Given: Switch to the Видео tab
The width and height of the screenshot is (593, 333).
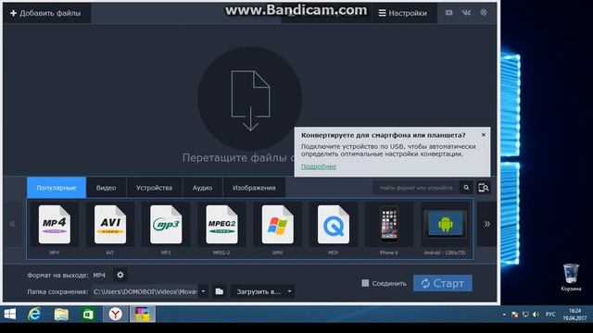Looking at the screenshot, I should pos(106,188).
